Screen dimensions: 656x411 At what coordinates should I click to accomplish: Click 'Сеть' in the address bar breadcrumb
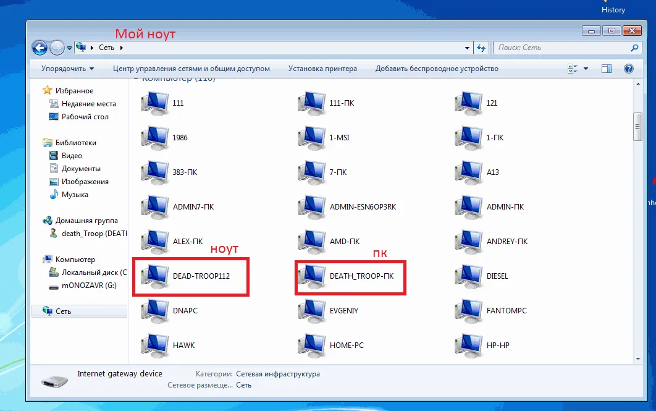point(107,48)
